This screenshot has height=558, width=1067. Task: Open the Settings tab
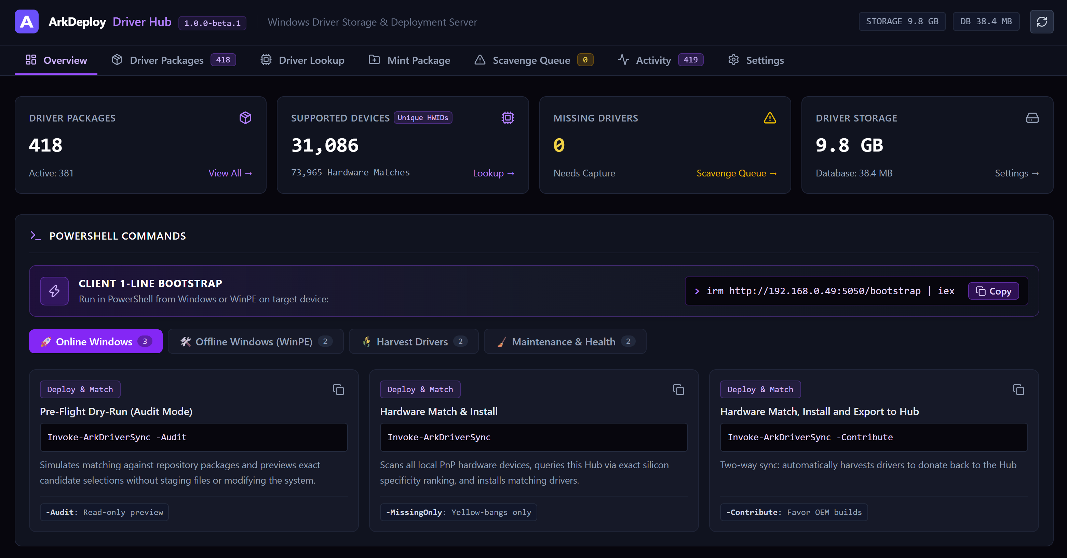point(756,60)
